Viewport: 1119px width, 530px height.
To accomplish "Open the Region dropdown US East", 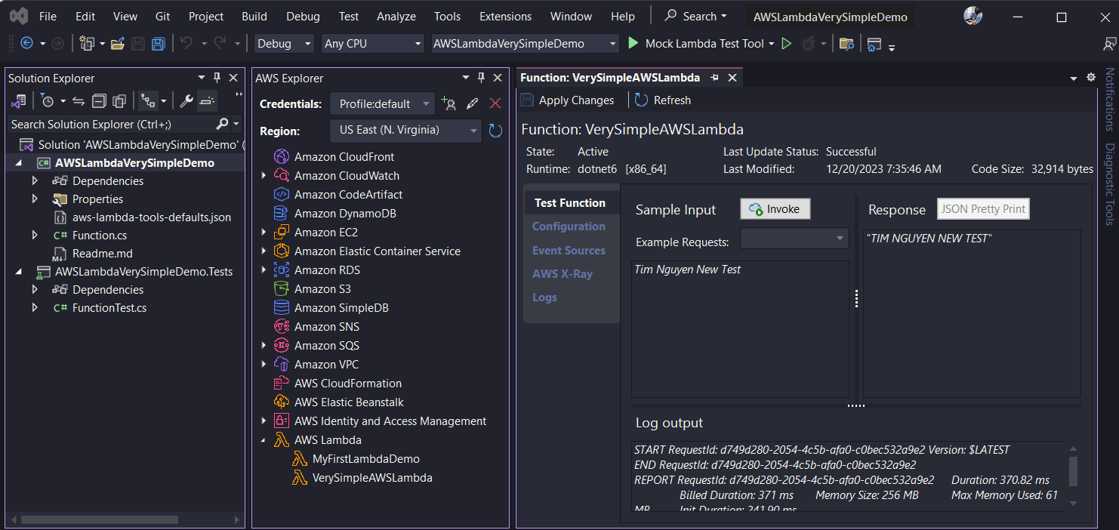I will 405,131.
